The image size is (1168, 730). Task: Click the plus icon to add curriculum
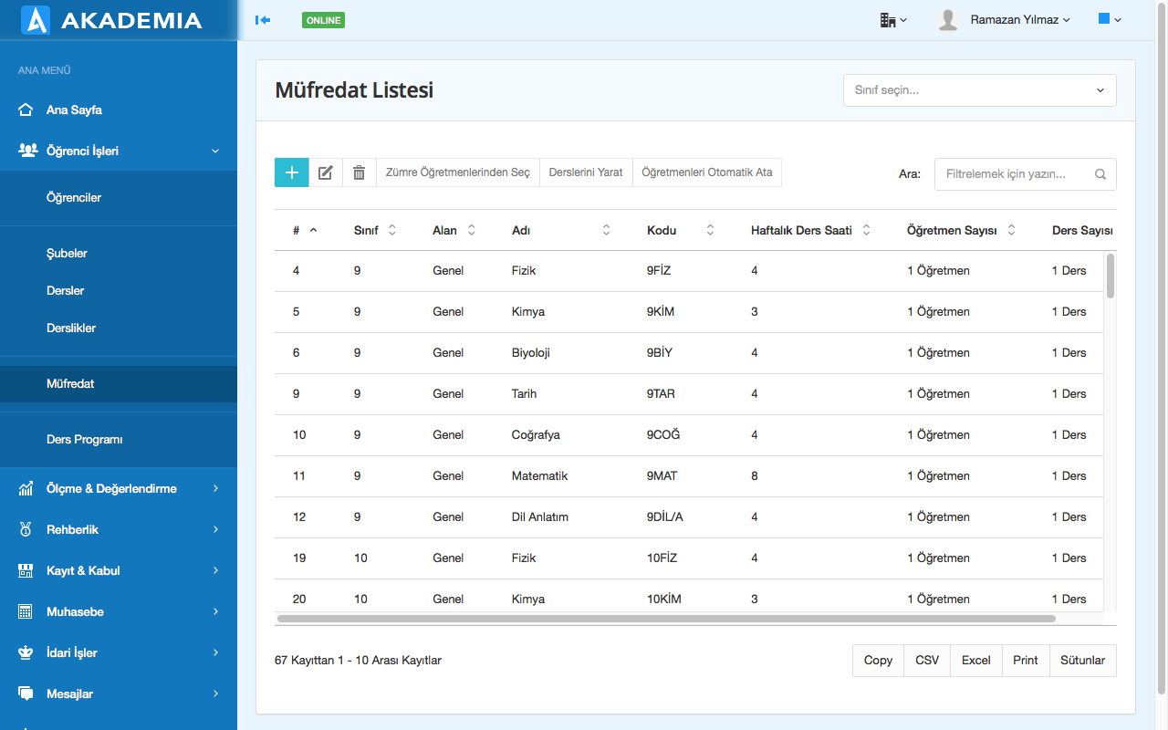pyautogui.click(x=292, y=172)
